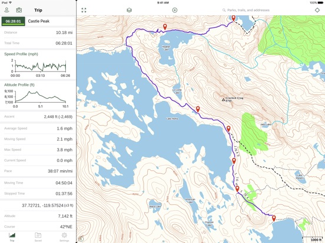The width and height of the screenshot is (325, 243).
Task: Select the red waypoint pin near Heather Lake
Action: [x=165, y=27]
